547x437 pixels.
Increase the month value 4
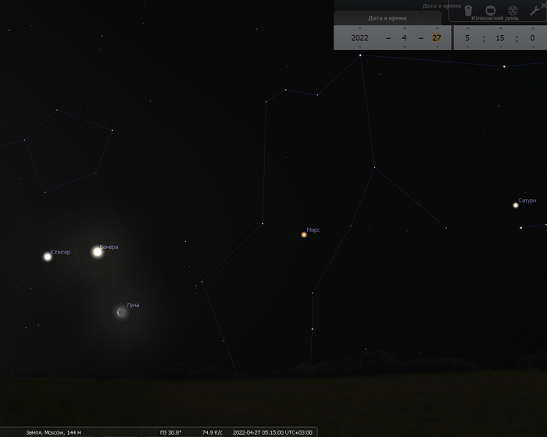[x=404, y=28]
